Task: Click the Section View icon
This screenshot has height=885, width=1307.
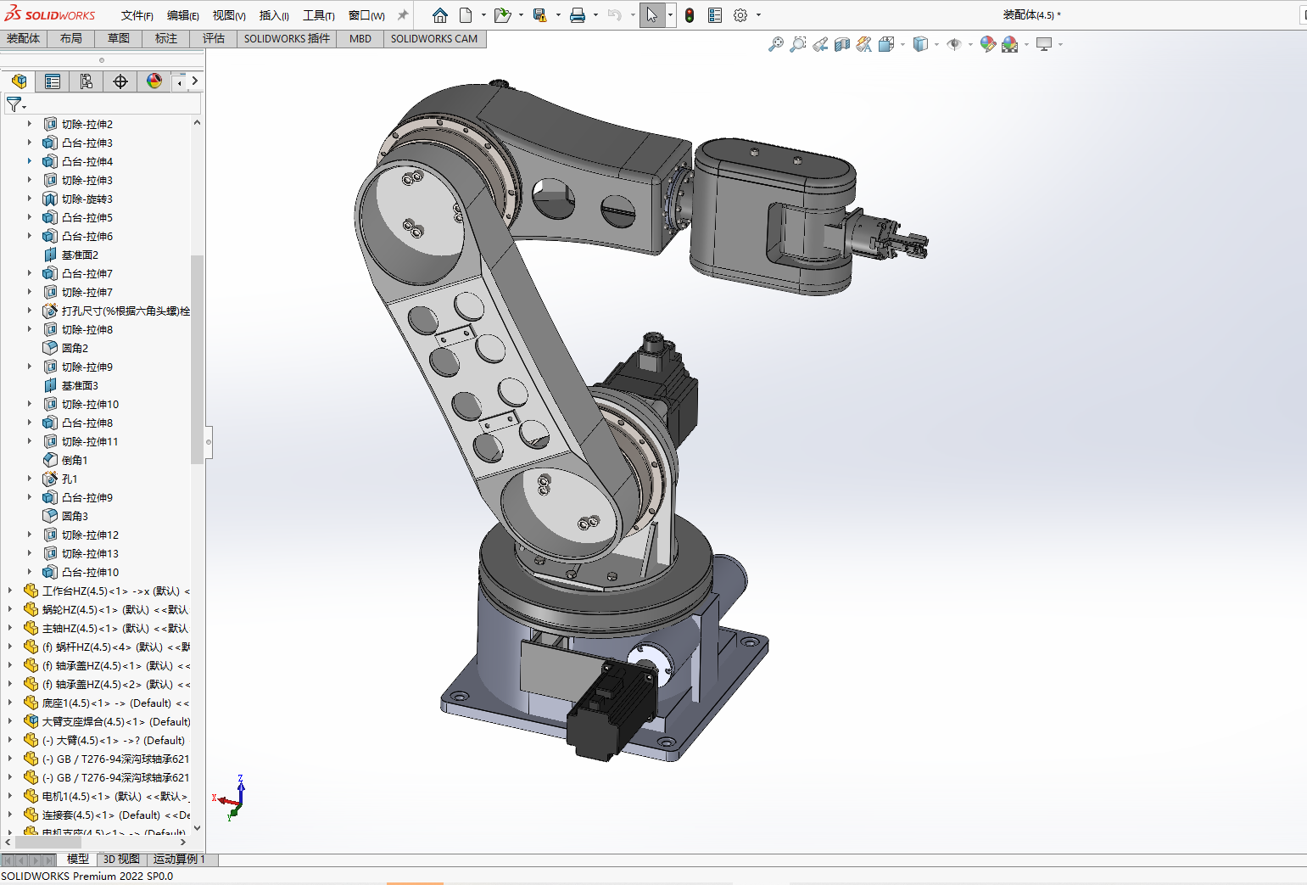Action: point(842,44)
